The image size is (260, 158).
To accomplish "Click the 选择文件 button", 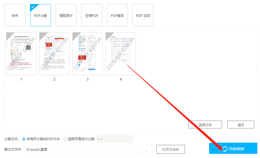I will (205, 125).
